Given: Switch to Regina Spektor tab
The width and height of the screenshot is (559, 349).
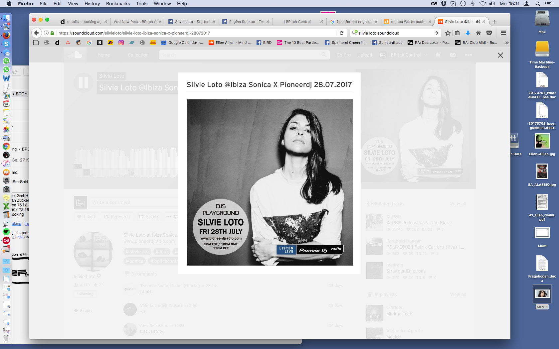Looking at the screenshot, I should click(243, 22).
